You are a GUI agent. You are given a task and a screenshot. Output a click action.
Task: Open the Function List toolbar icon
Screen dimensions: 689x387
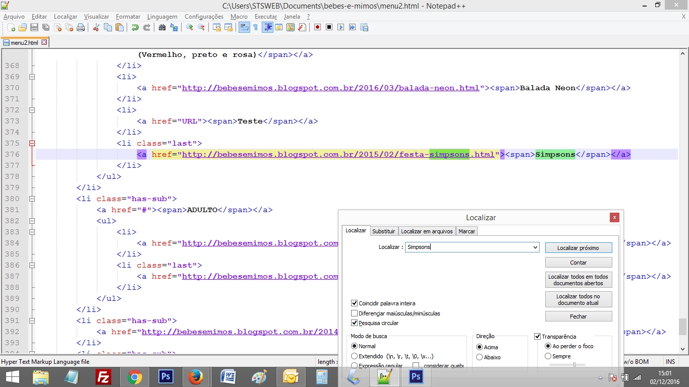302,27
